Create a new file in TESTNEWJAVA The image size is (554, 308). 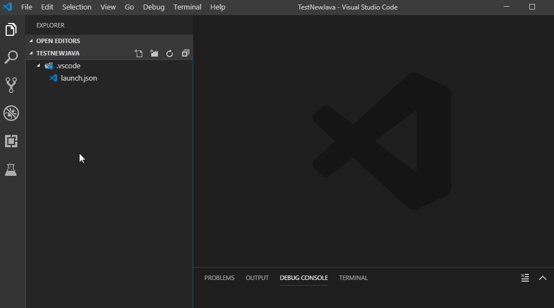(x=138, y=53)
